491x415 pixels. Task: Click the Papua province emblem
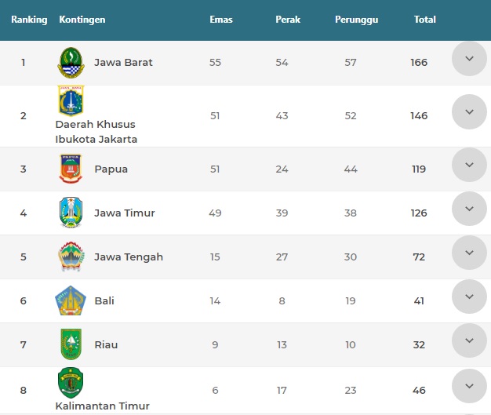(x=71, y=169)
